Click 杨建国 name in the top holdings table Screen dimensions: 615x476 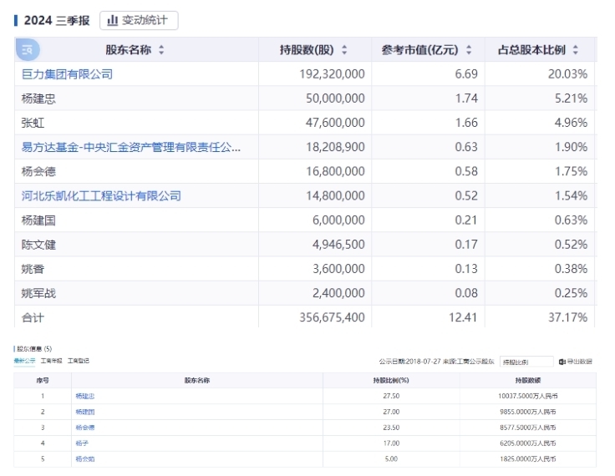pyautogui.click(x=38, y=220)
